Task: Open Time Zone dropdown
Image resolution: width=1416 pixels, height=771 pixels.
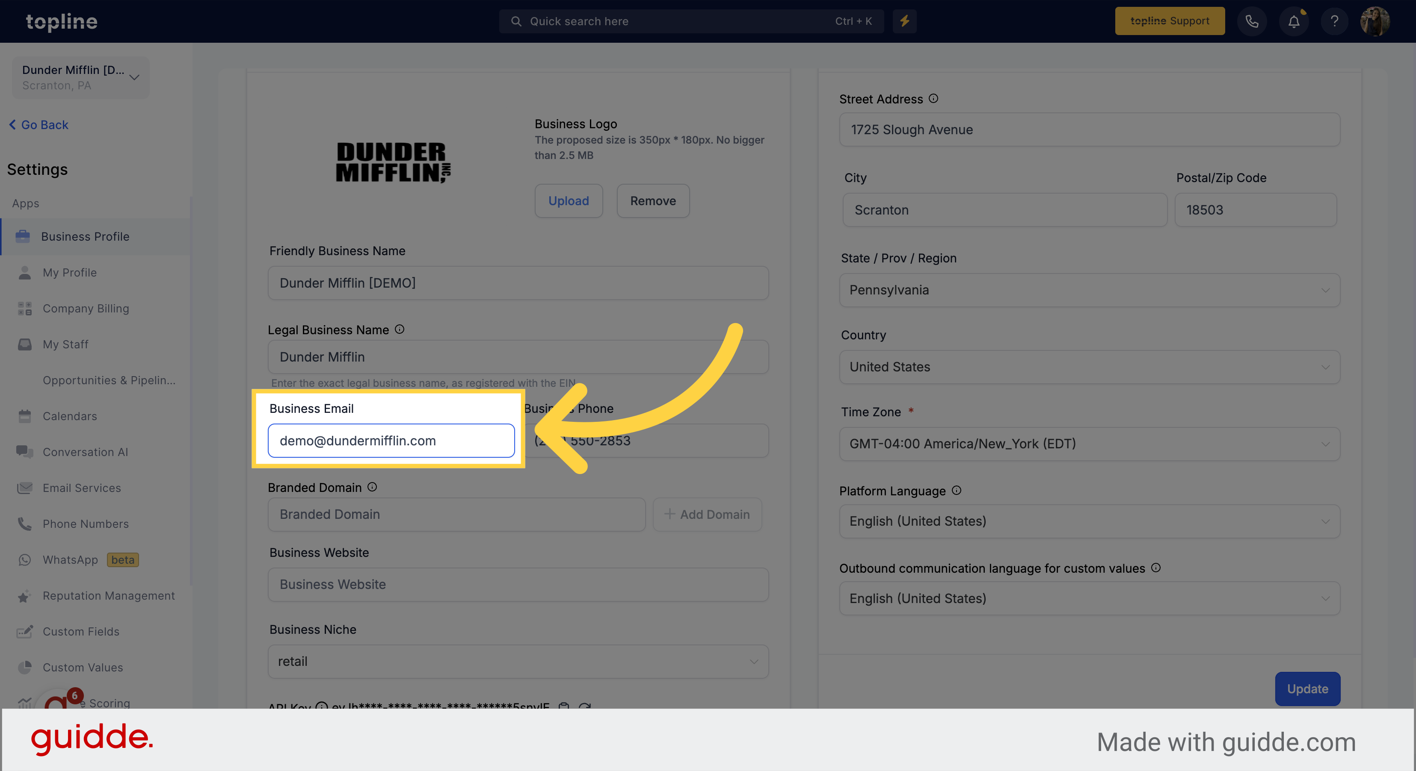Action: 1090,444
